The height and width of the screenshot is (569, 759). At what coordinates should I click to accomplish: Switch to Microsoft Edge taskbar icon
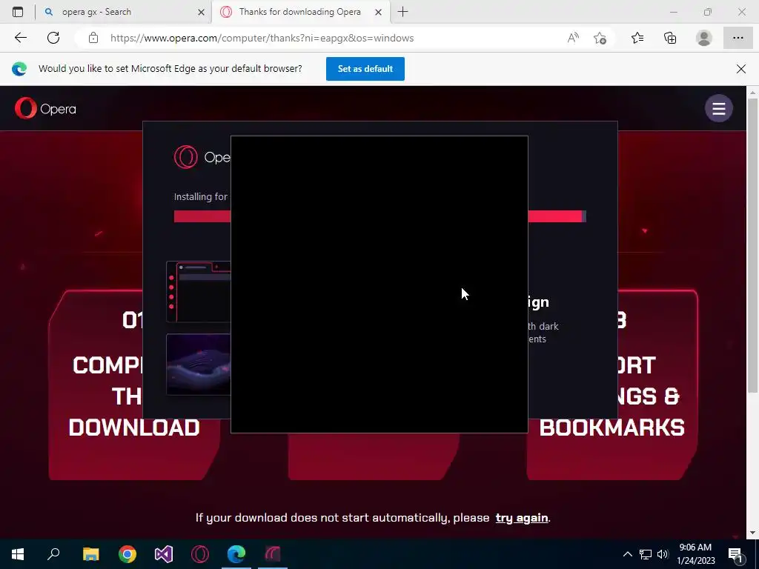pos(236,554)
